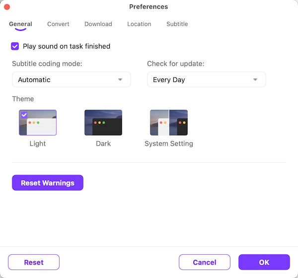Click the System Setting label text
Screen dimensions: 298x278
tap(169, 143)
